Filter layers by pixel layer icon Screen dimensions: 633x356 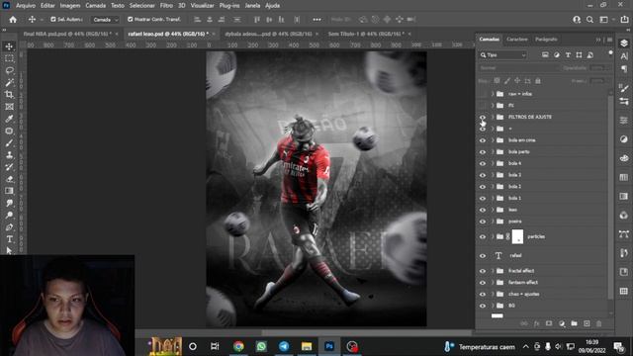545,55
